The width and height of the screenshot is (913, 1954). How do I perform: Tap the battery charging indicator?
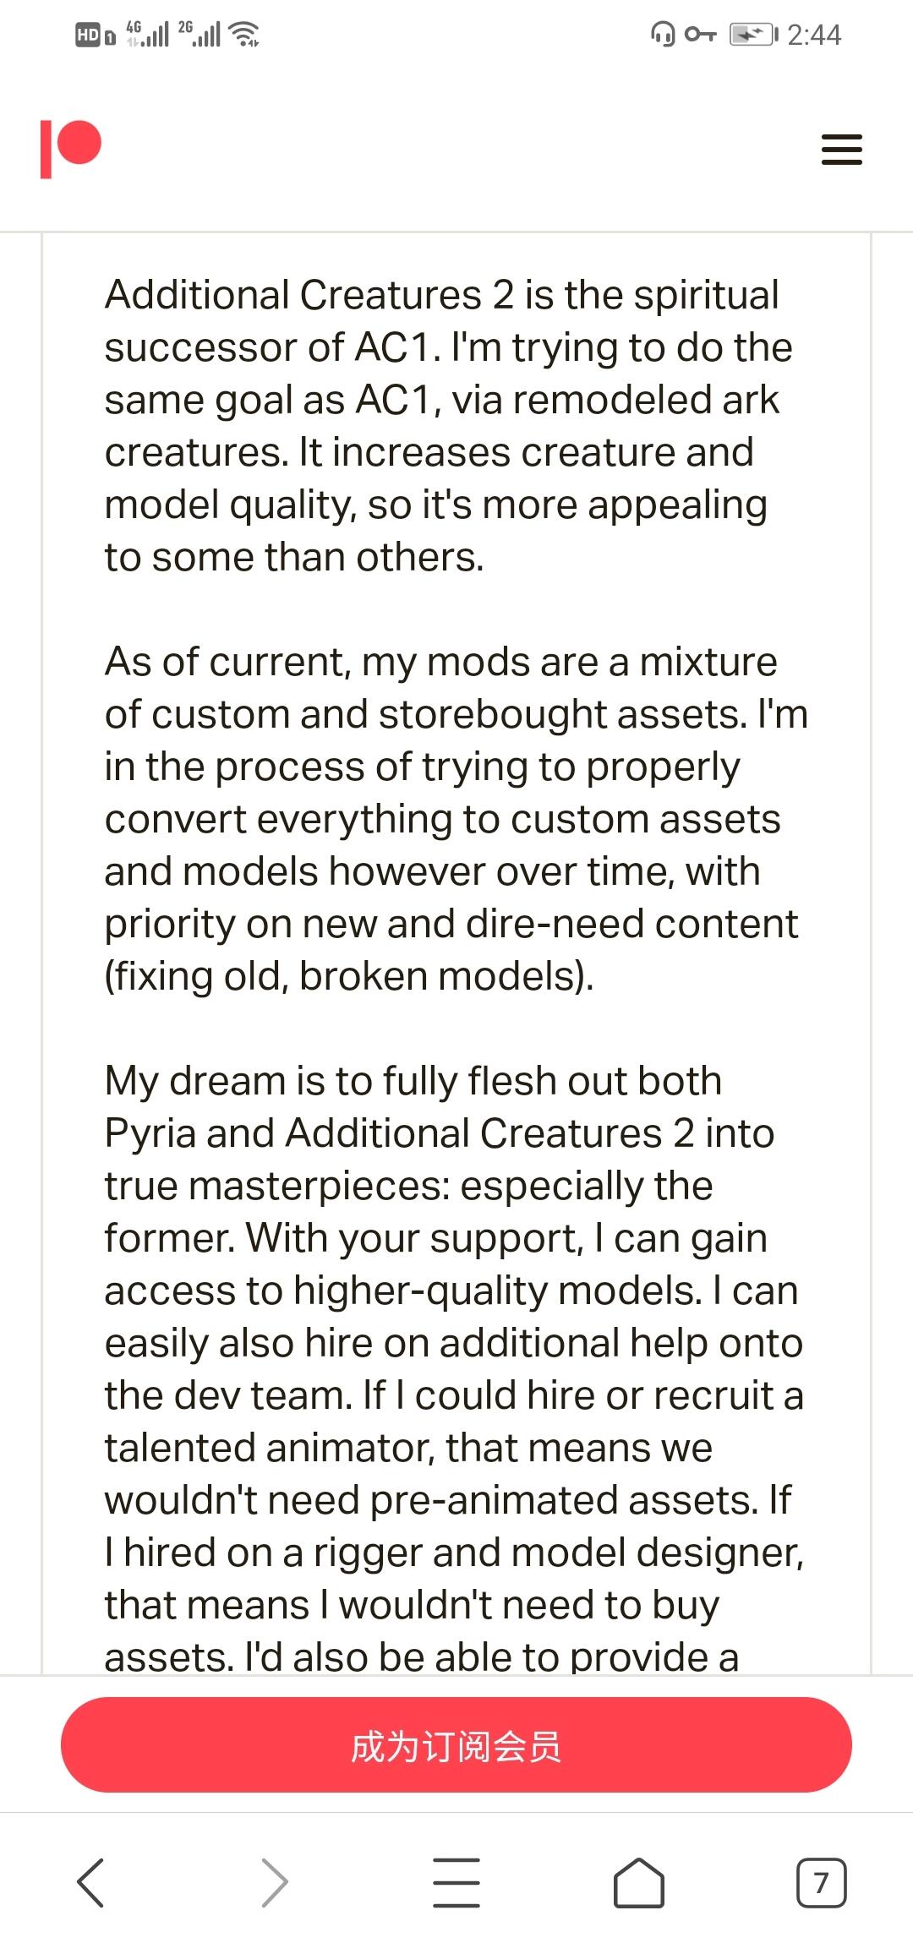(753, 35)
